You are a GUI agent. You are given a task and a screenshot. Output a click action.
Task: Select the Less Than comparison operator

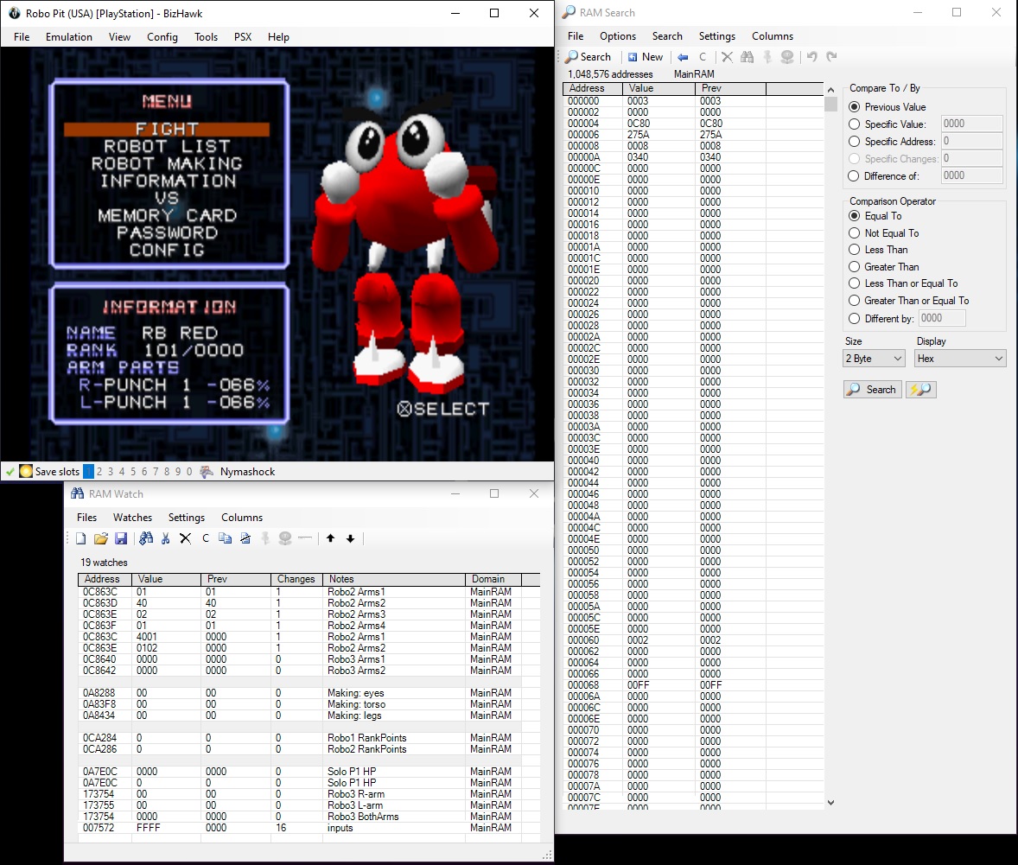855,250
